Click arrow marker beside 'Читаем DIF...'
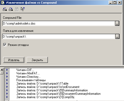 point(7,70)
